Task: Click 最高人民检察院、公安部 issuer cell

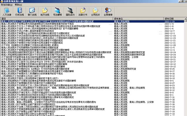Action: pos(126,57)
